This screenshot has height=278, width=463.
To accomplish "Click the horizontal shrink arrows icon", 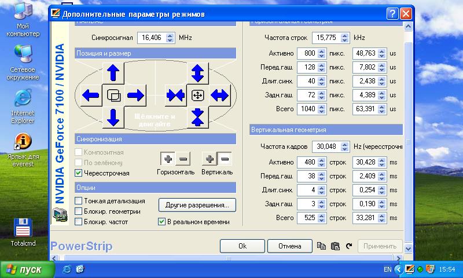I will [175, 94].
